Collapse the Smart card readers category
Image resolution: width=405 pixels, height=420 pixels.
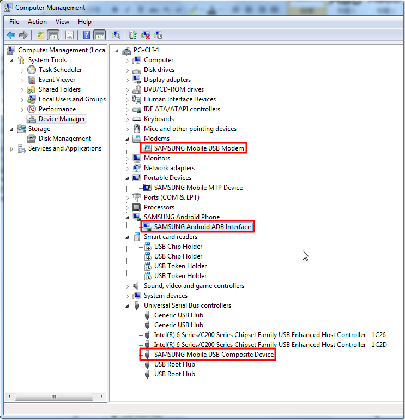point(127,238)
